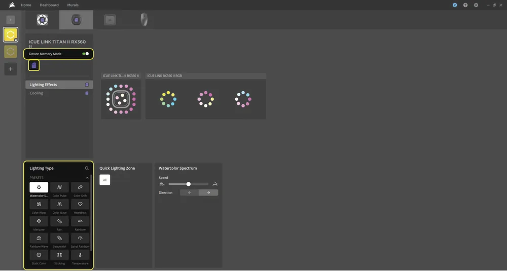Open the Lighting Type search

(87, 168)
